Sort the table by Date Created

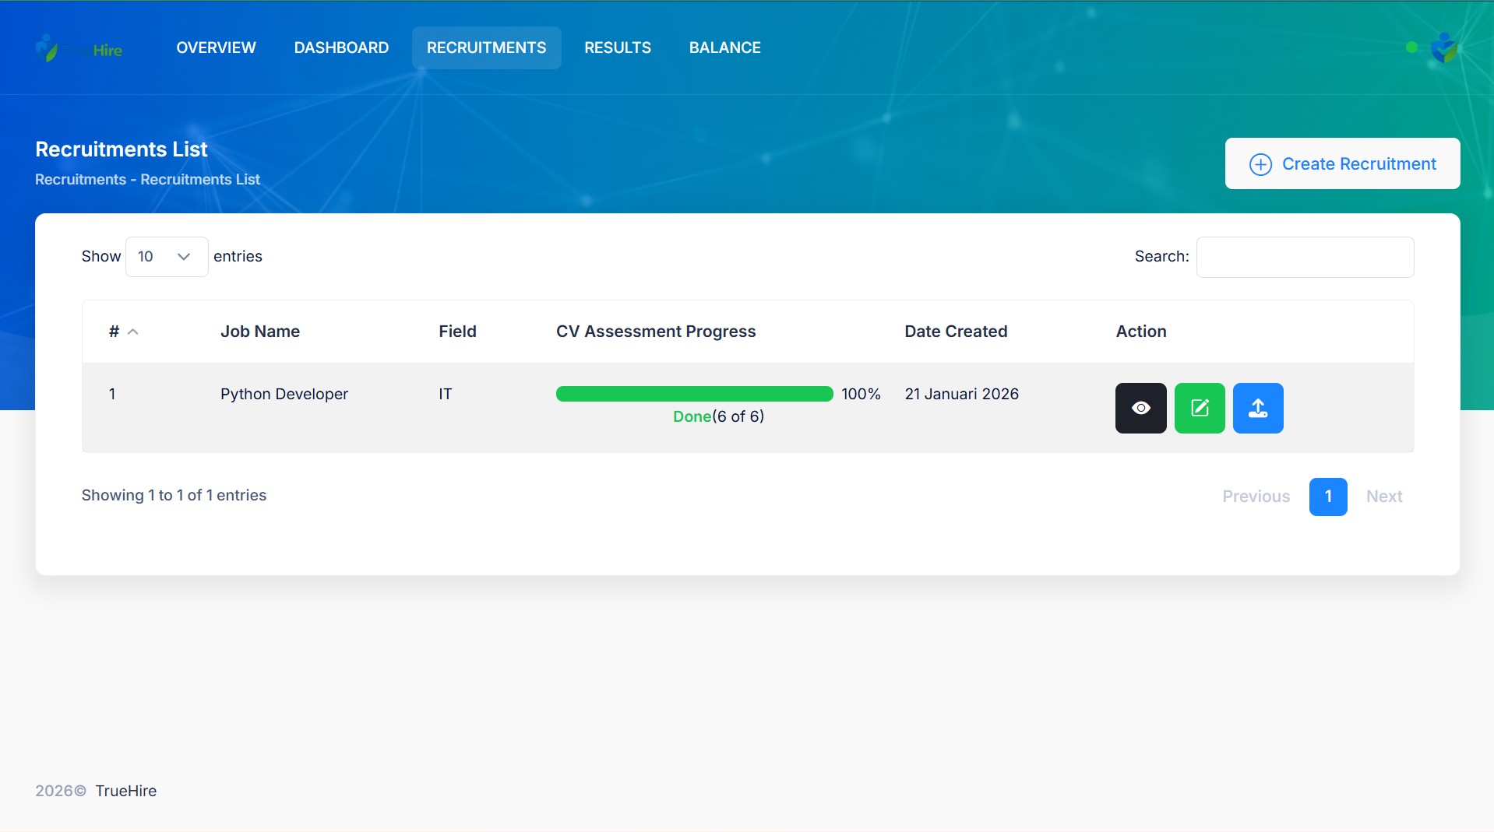[955, 332]
